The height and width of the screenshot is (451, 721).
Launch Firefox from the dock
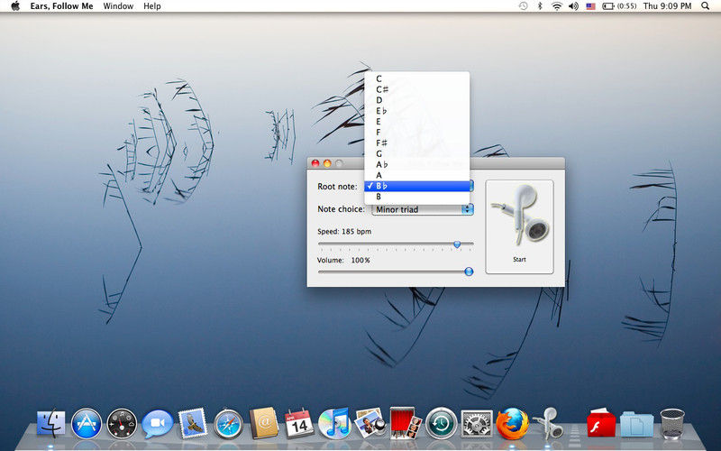point(512,423)
